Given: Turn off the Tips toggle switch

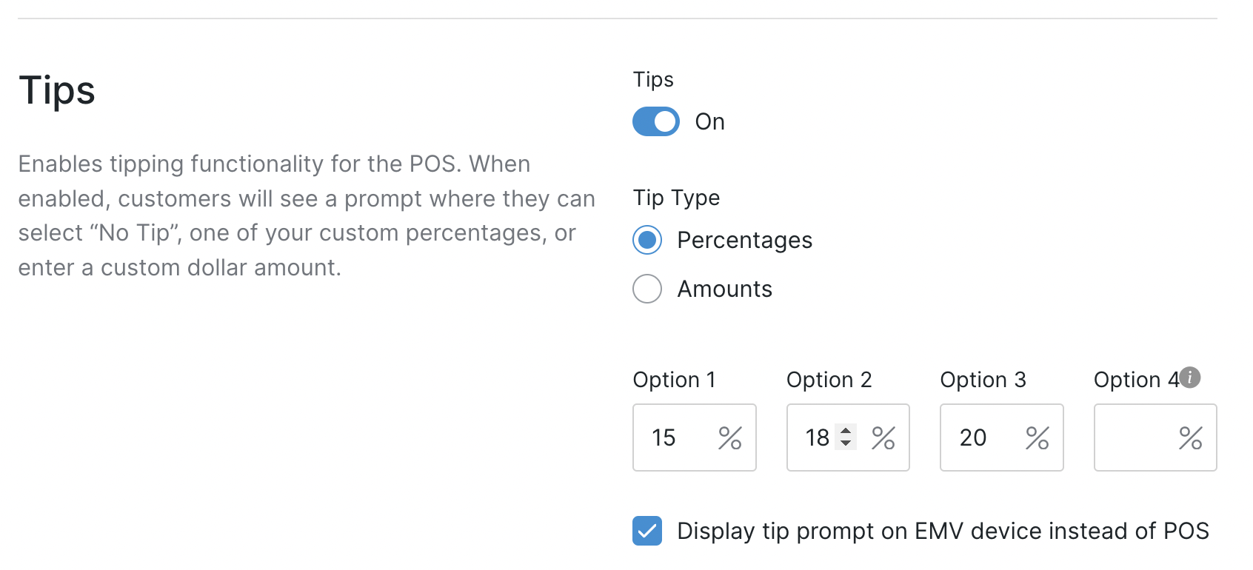Looking at the screenshot, I should pyautogui.click(x=655, y=121).
